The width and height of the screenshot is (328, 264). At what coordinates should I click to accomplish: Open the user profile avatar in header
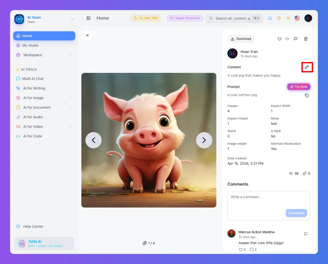click(308, 18)
